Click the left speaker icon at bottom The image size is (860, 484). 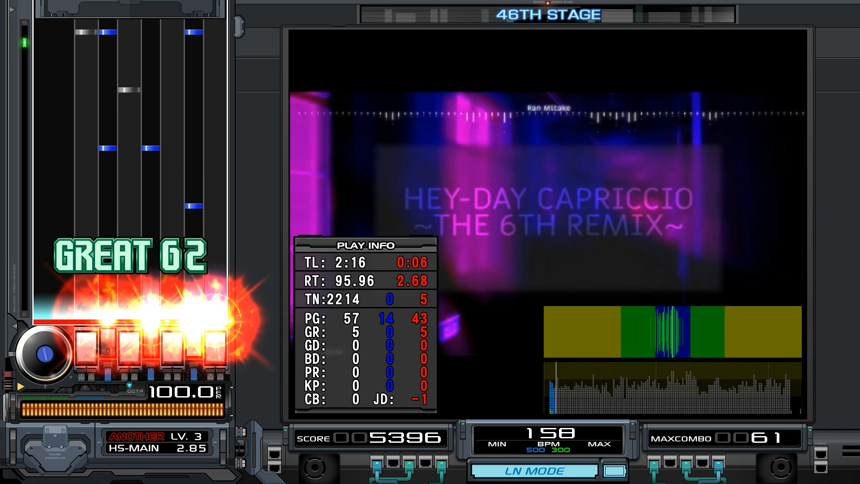[x=315, y=468]
